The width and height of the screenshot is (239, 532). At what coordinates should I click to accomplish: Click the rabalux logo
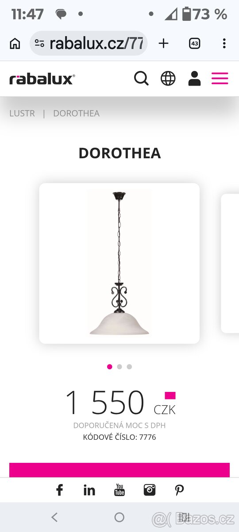42,79
